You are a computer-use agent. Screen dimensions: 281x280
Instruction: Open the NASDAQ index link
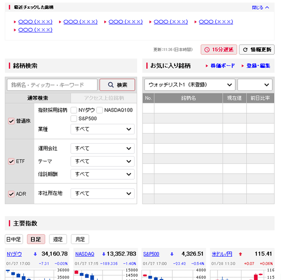[85, 254]
